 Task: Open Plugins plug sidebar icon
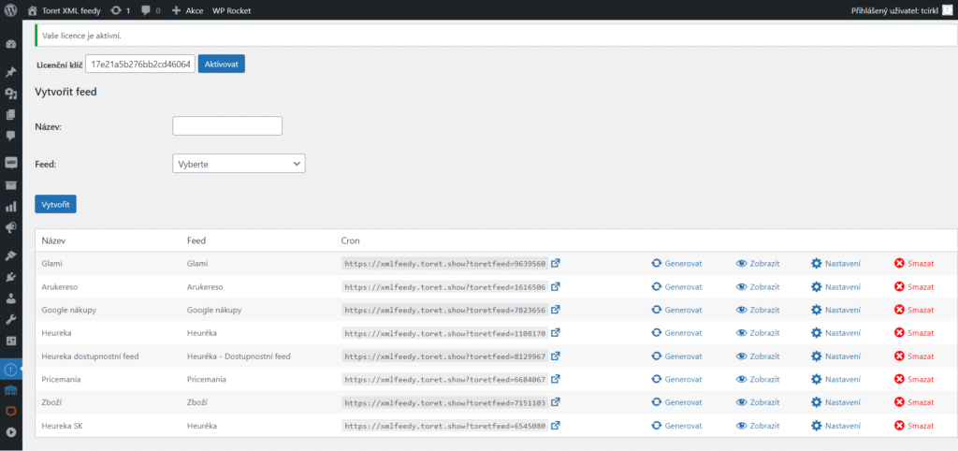click(10, 278)
